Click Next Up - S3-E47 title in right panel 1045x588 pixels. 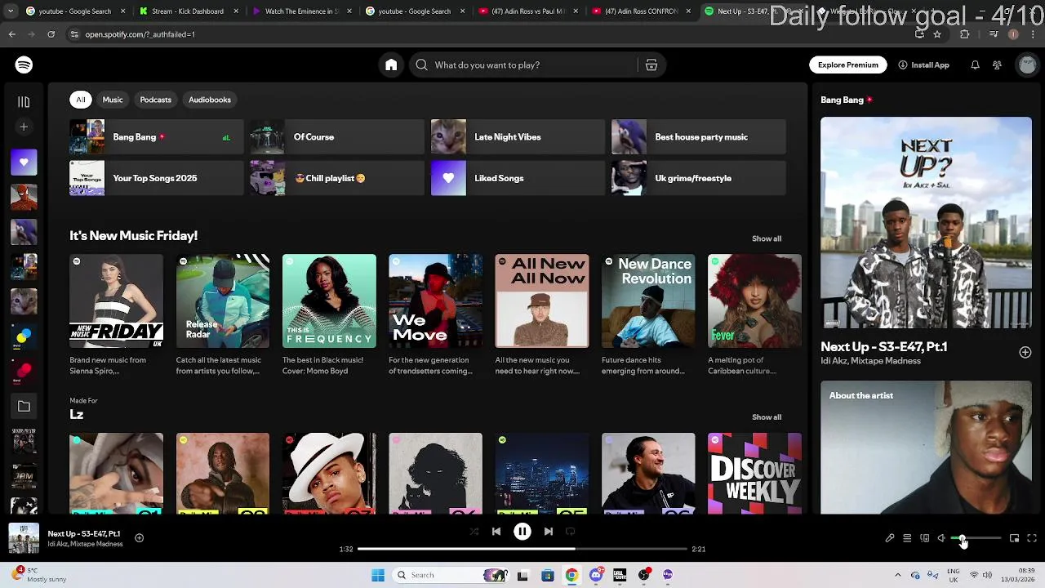883,347
